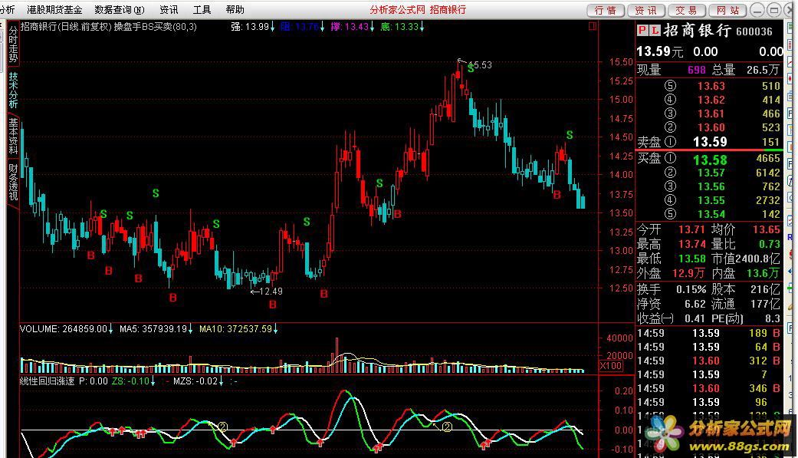Minimize the window with round minimize button
This screenshot has width=798, height=458.
[x=757, y=10]
